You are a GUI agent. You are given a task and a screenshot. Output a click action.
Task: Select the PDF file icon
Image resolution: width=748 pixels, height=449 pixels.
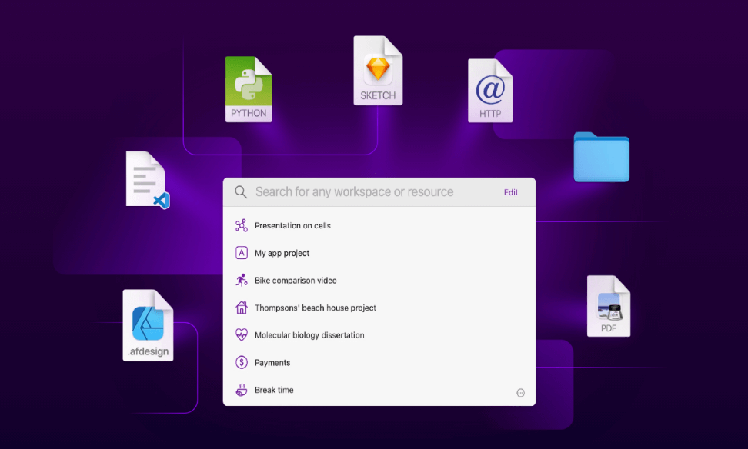tap(609, 306)
